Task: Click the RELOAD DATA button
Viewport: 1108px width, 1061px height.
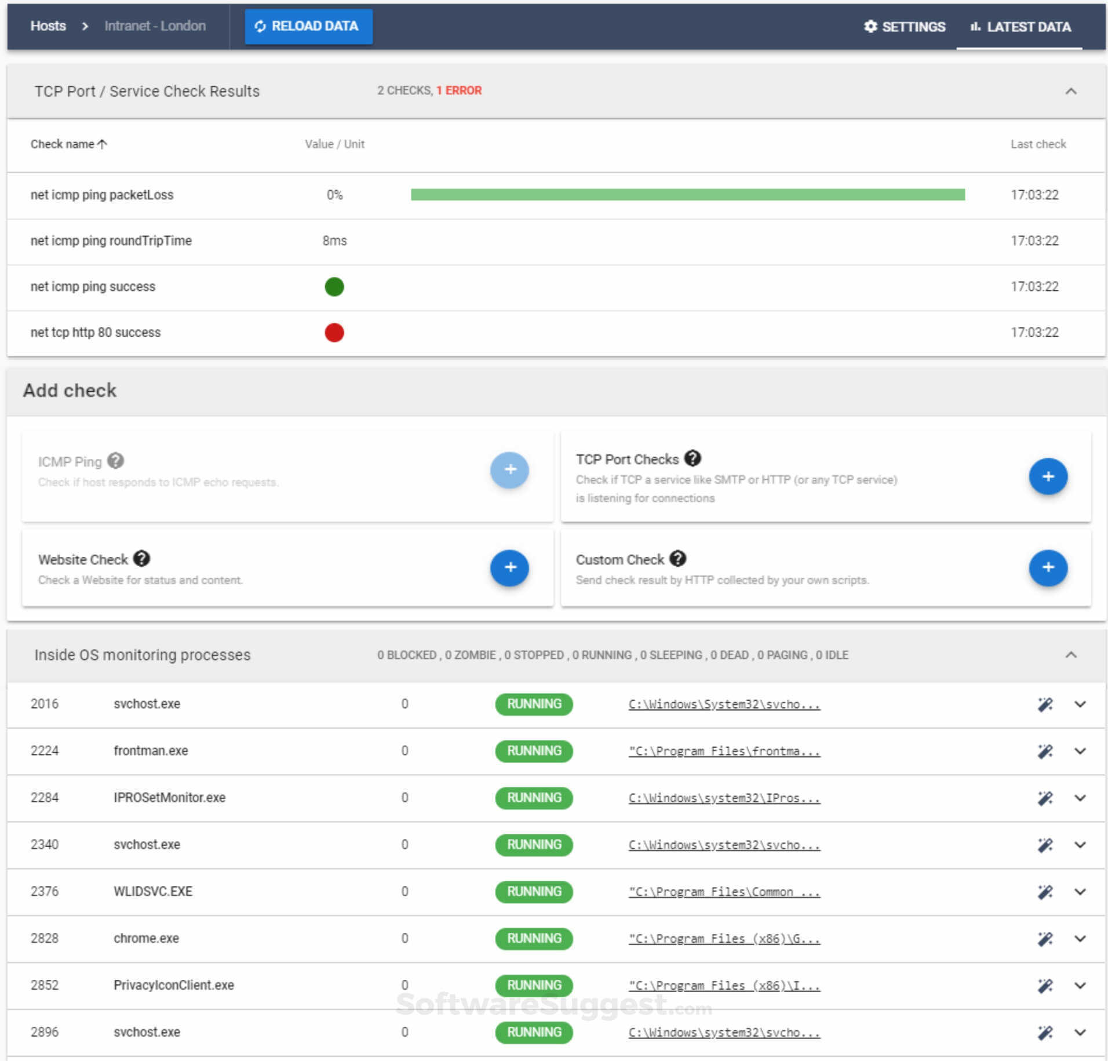Action: coord(308,26)
